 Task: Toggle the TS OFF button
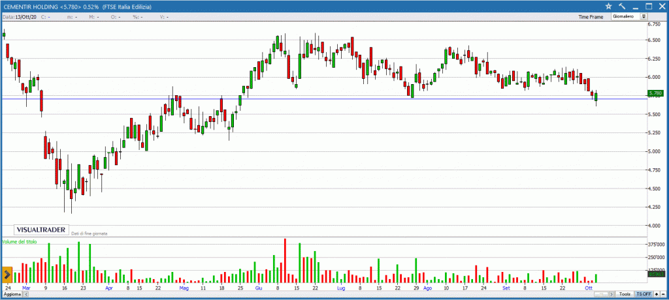click(x=644, y=294)
